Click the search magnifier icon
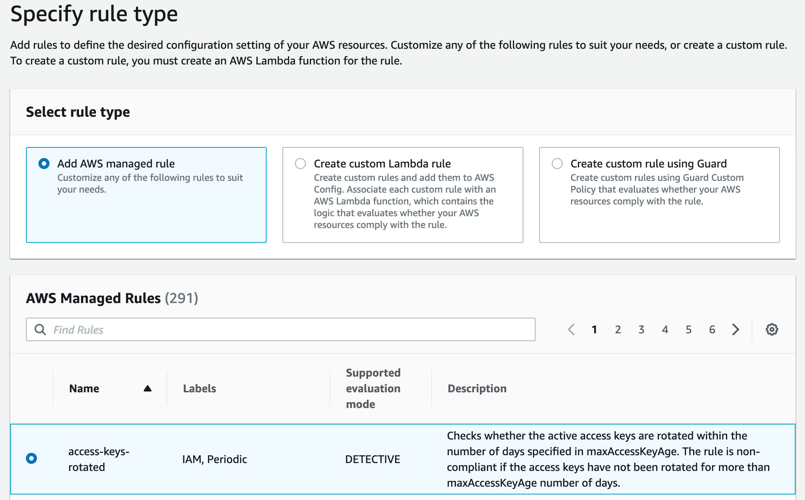The width and height of the screenshot is (805, 500). 40,329
